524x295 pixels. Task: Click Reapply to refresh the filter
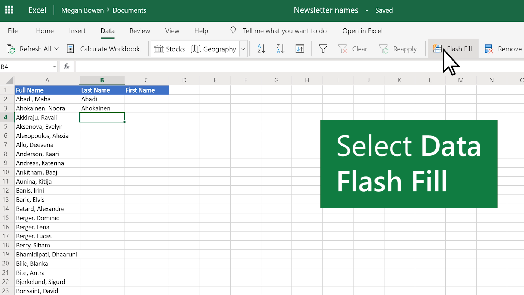(398, 49)
